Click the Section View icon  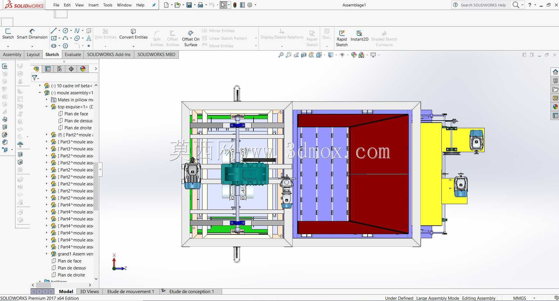click(304, 55)
